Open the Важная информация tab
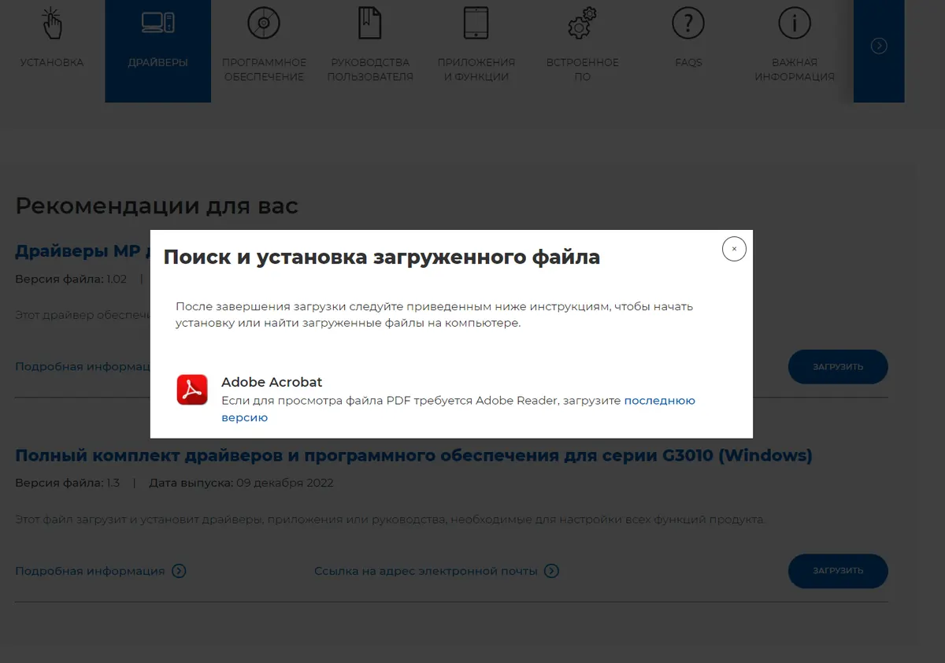Viewport: 945px width, 663px height. pyautogui.click(x=795, y=69)
